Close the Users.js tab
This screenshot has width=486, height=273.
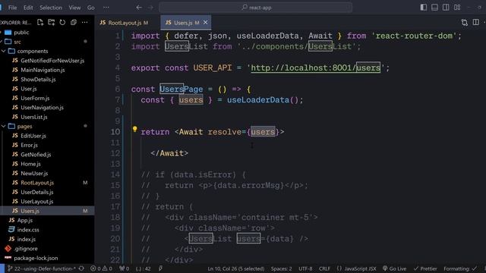click(205, 23)
